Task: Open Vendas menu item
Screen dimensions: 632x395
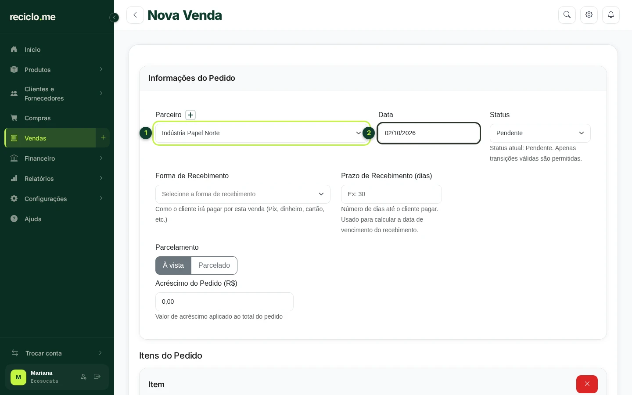Action: [50, 138]
